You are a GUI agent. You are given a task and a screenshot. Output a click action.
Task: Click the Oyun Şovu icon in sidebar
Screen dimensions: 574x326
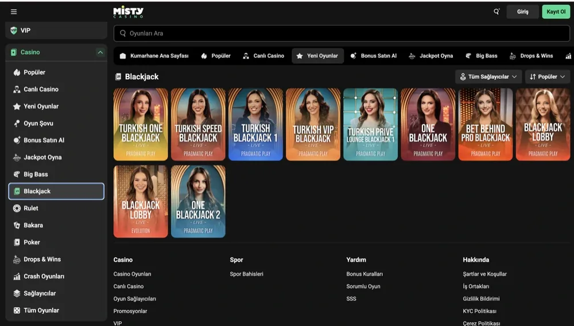pos(17,123)
